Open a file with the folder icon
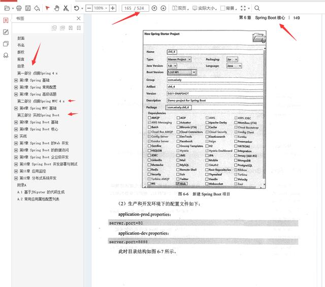 [x=7, y=8]
